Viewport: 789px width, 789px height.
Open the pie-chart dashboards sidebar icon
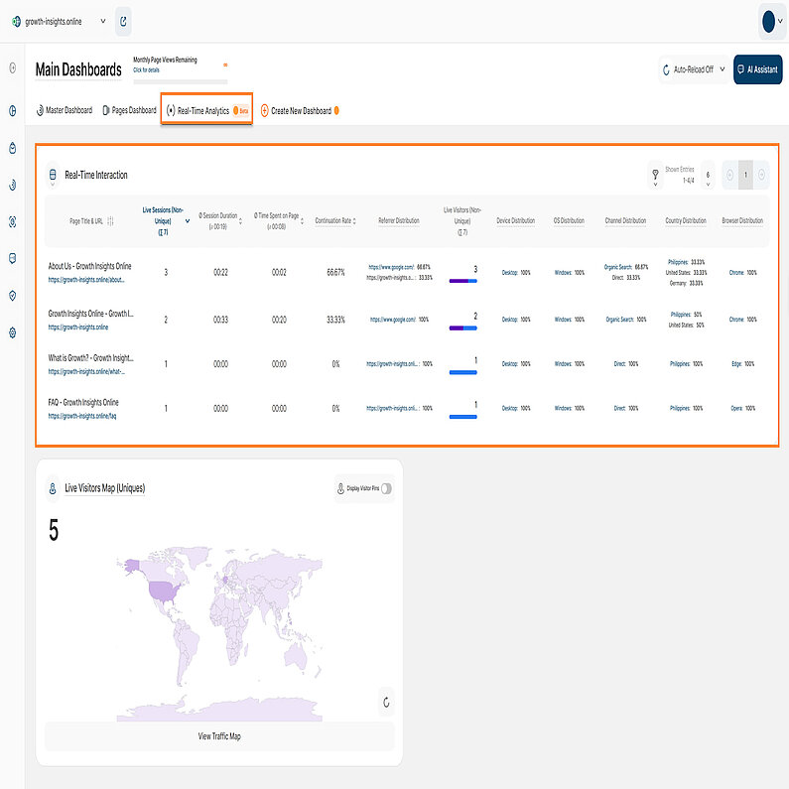coord(13,111)
